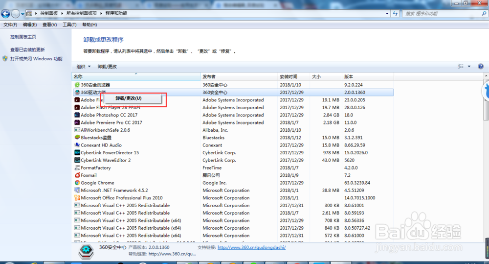Screen dimensions: 489x264
Task: Open the 360.cn qudongdashi support link
Action: (252, 247)
